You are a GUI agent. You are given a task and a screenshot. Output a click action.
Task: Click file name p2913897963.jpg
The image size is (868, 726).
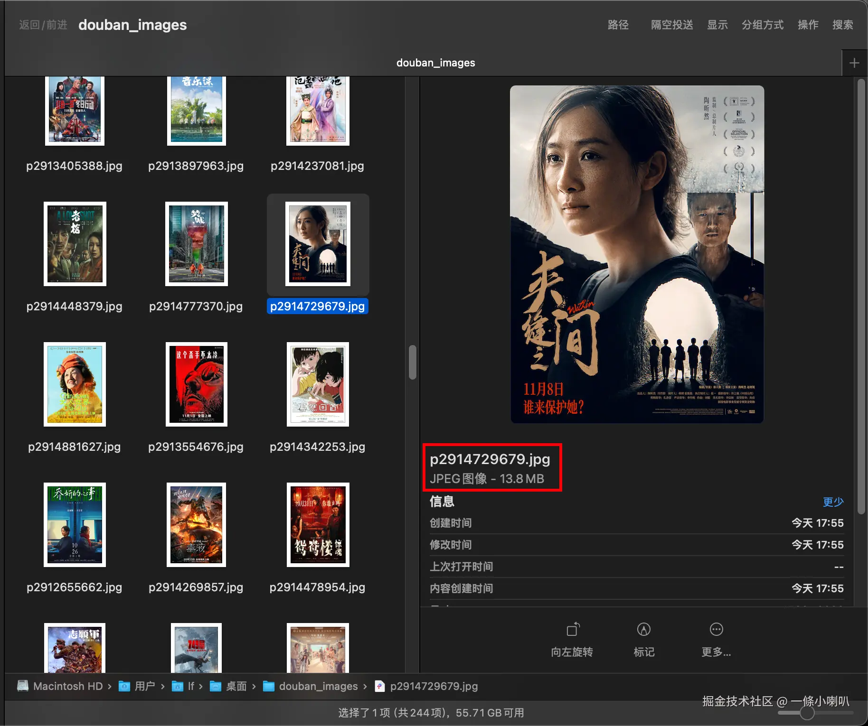pos(196,166)
